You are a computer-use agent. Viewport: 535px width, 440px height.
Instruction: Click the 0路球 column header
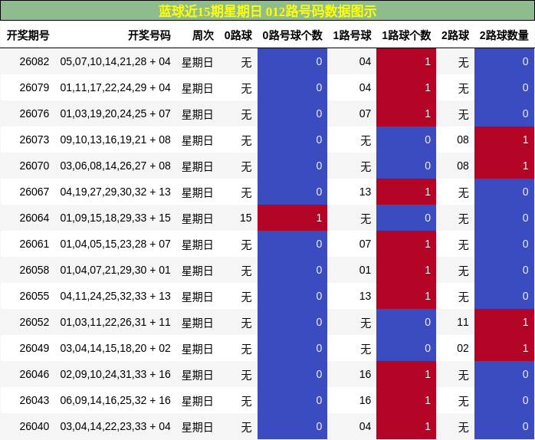(238, 35)
